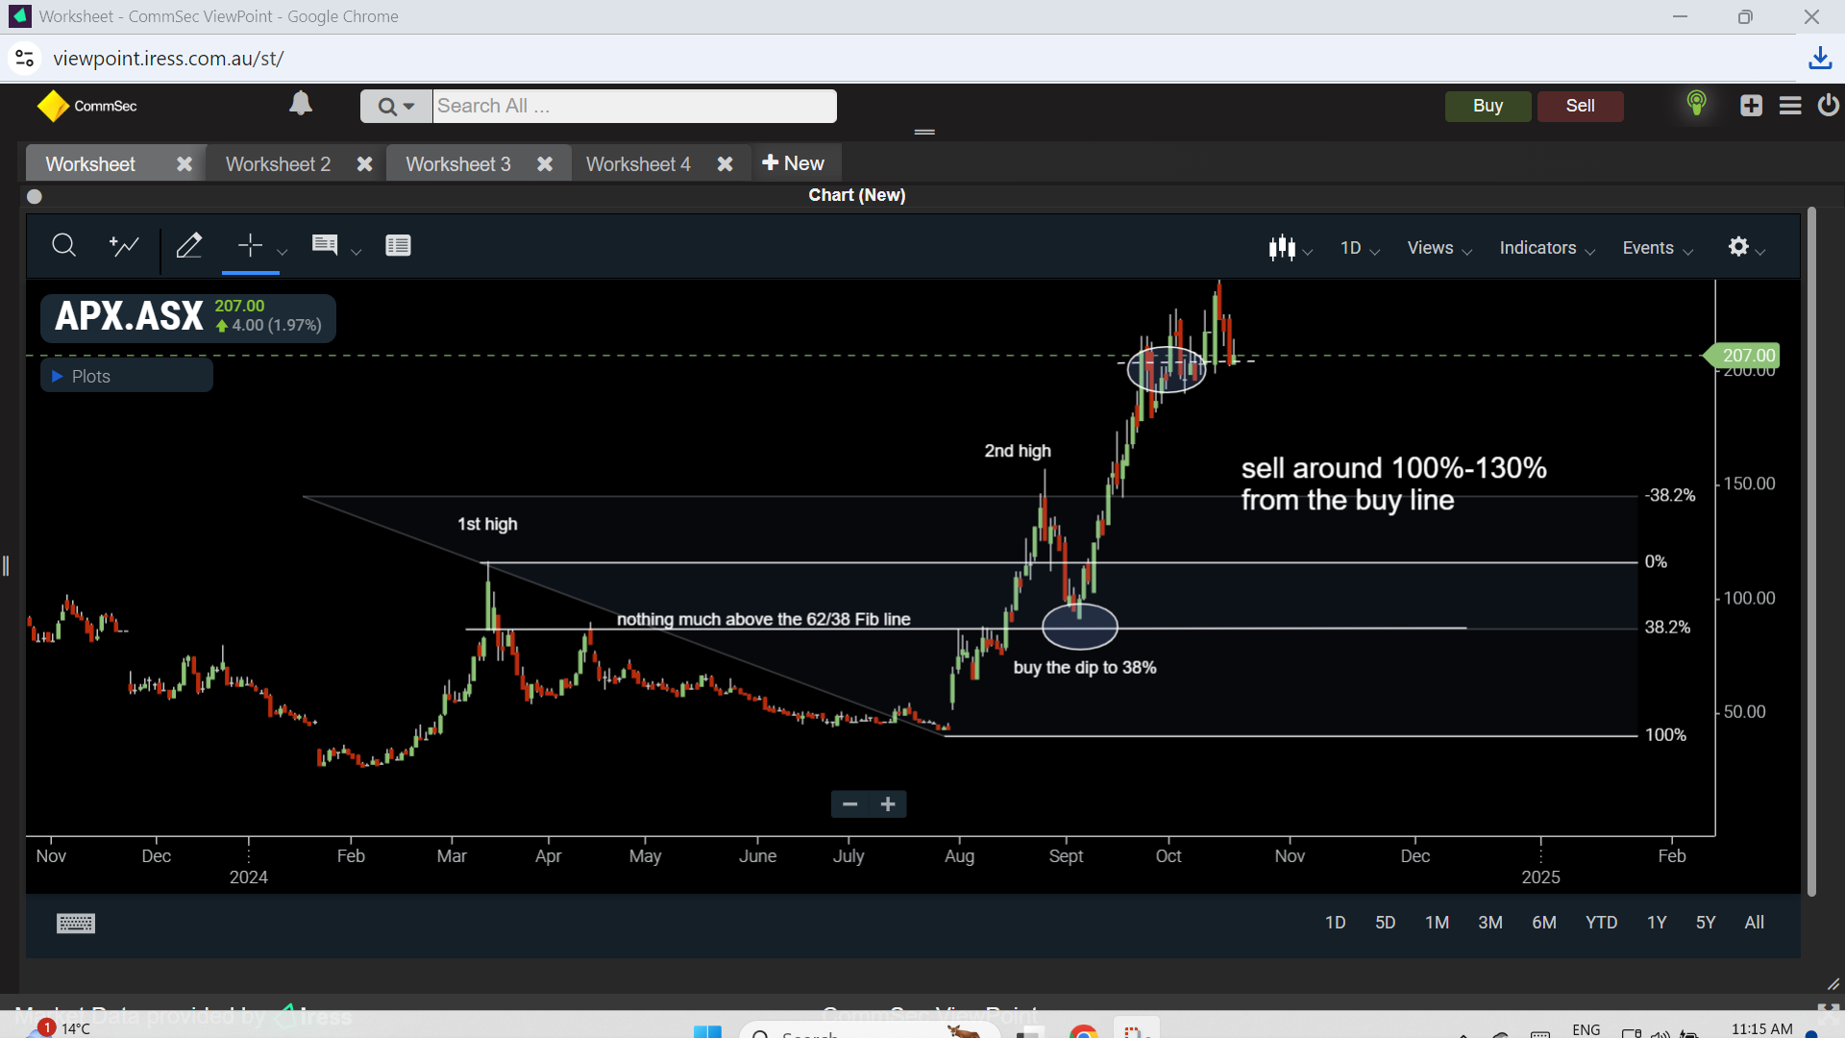The height and width of the screenshot is (1038, 1845).
Task: Open the crosshair tool dropdown arrow
Action: point(283,252)
